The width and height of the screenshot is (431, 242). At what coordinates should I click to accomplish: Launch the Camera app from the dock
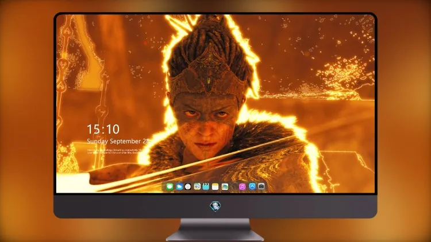(x=261, y=187)
